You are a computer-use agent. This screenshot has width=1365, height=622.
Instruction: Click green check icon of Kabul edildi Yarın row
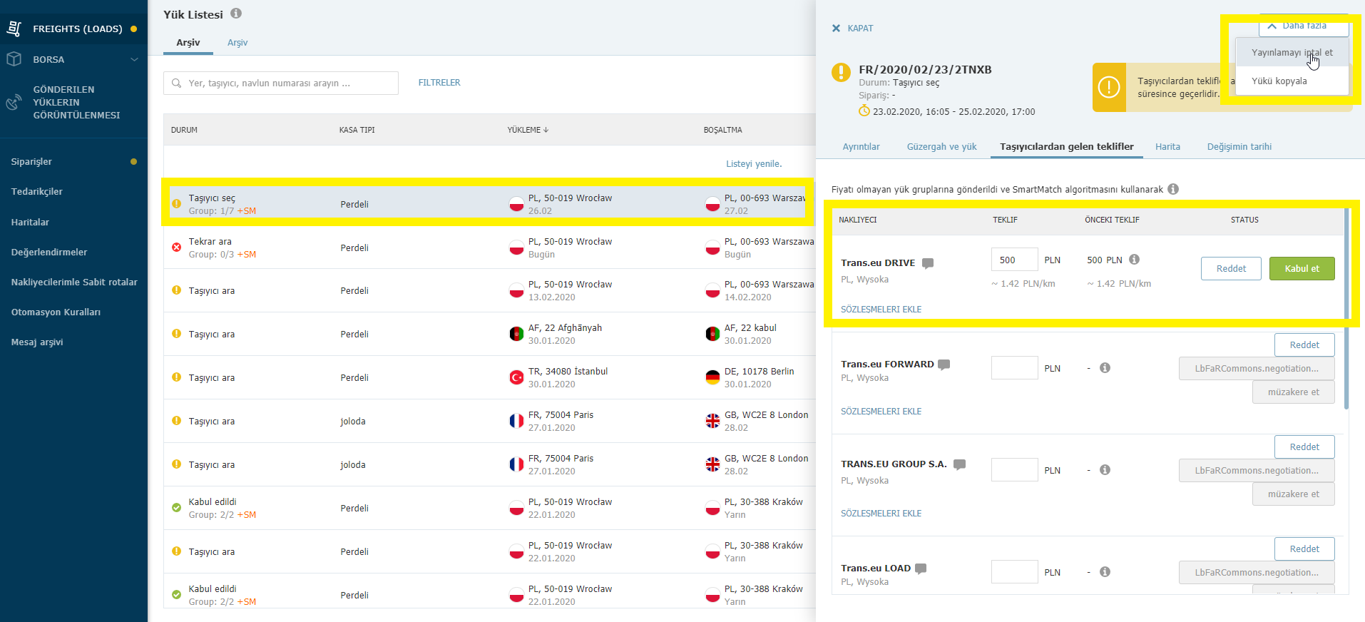pos(176,508)
